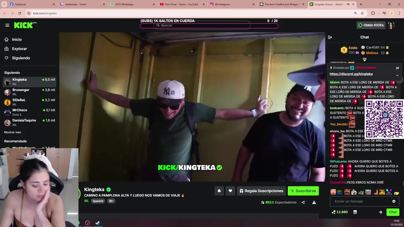This screenshot has height=227, width=404.
Task: Open DanielaTaquire channel in followed list
Action: point(30,122)
